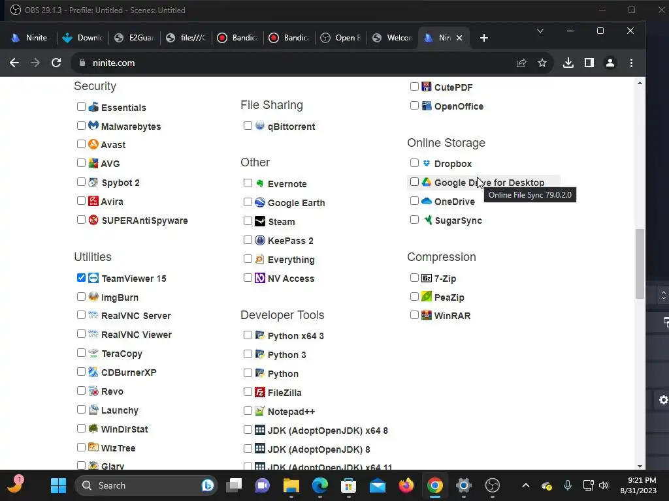Enable the OpenOffice checkbox

[414, 105]
